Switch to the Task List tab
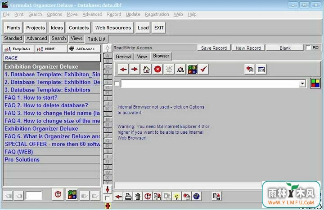324x210 pixels. pyautogui.click(x=96, y=39)
